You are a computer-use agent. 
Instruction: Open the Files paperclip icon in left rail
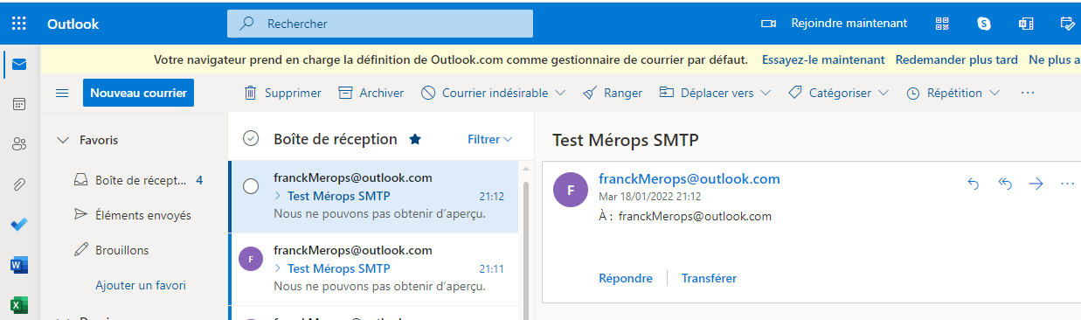tap(19, 184)
